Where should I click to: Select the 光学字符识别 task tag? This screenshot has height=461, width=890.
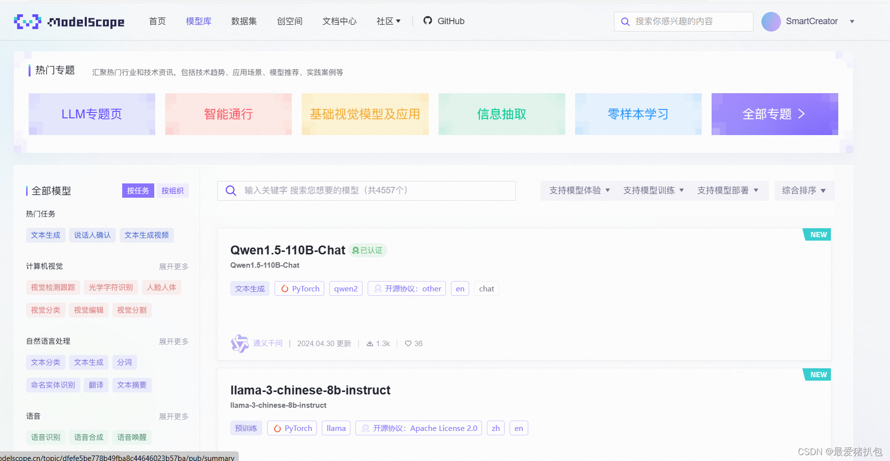point(111,287)
